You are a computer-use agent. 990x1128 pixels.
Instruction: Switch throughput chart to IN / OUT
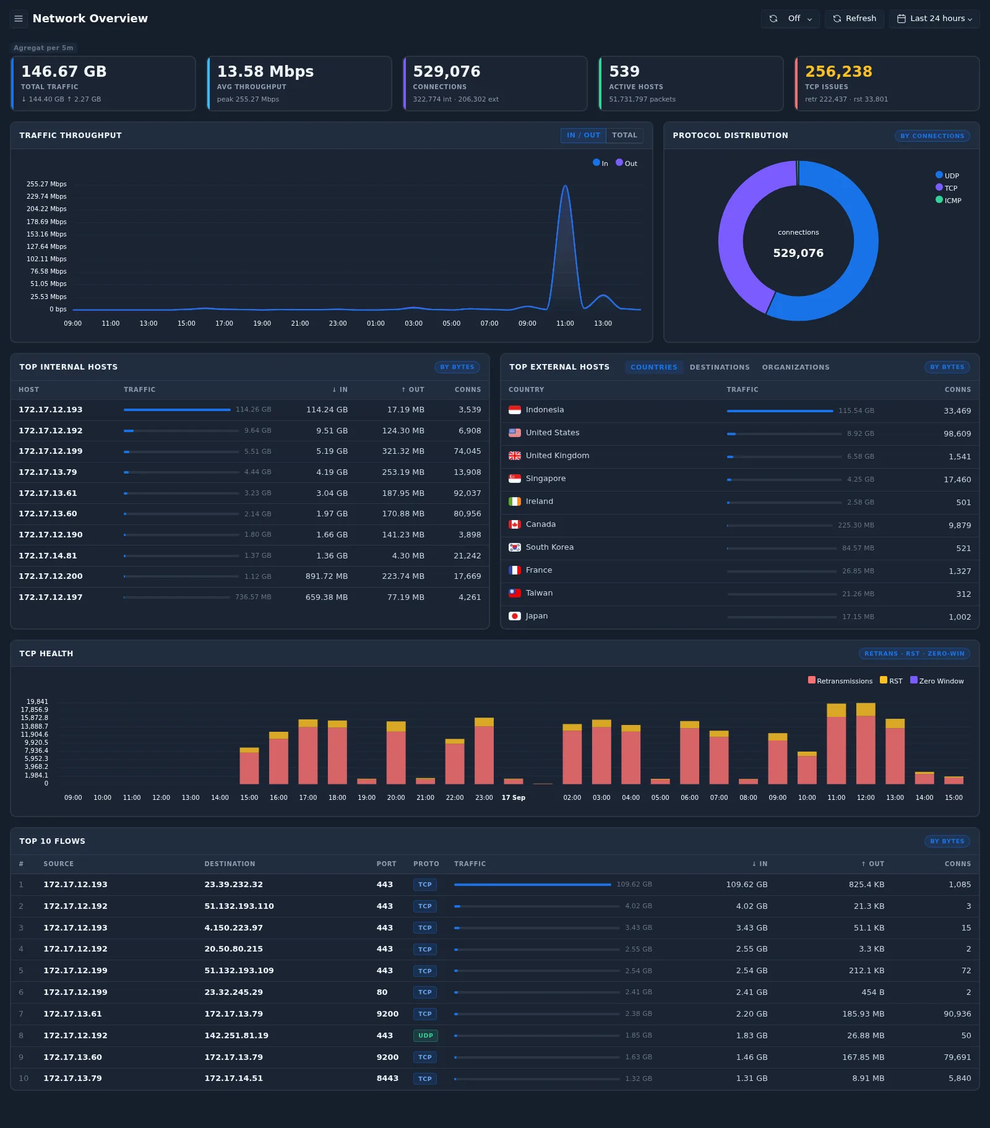pyautogui.click(x=583, y=135)
